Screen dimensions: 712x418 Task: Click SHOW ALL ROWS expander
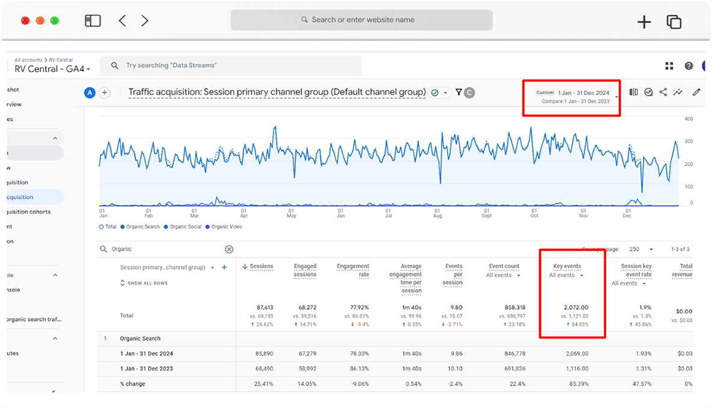pyautogui.click(x=144, y=283)
